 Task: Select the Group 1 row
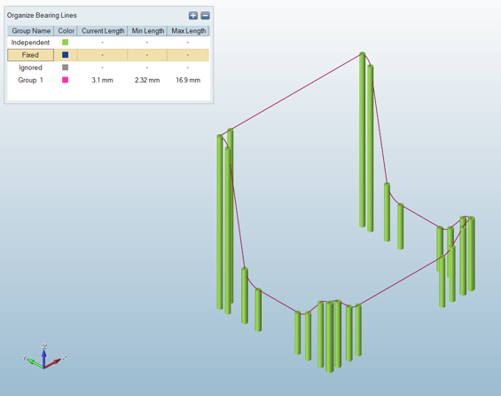pos(108,80)
